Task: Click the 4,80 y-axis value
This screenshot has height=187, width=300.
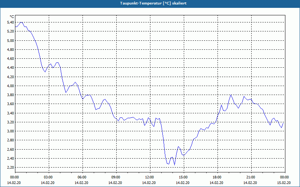Action: [10, 50]
